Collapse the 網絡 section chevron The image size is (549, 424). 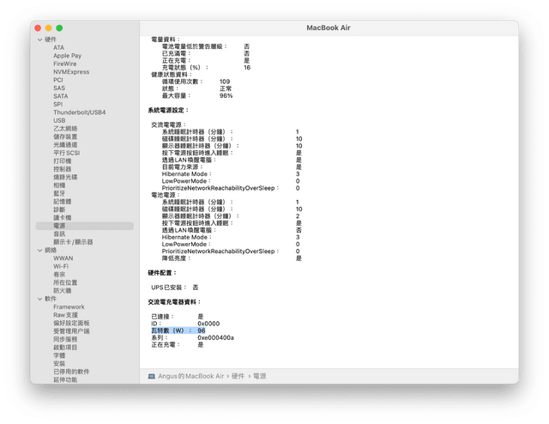(x=40, y=251)
